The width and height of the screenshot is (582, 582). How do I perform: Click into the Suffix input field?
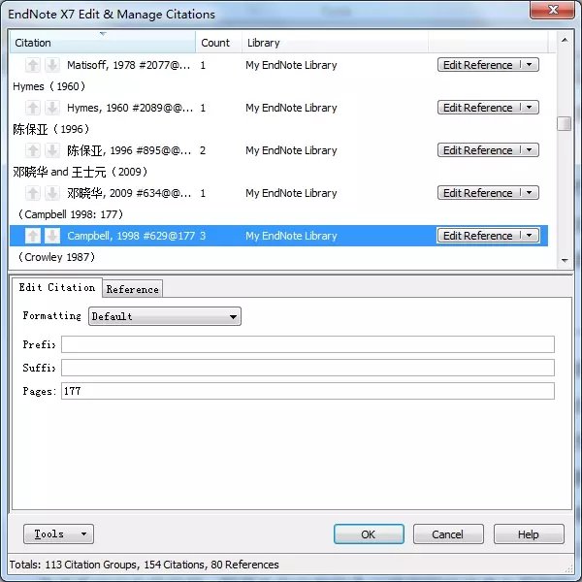307,368
